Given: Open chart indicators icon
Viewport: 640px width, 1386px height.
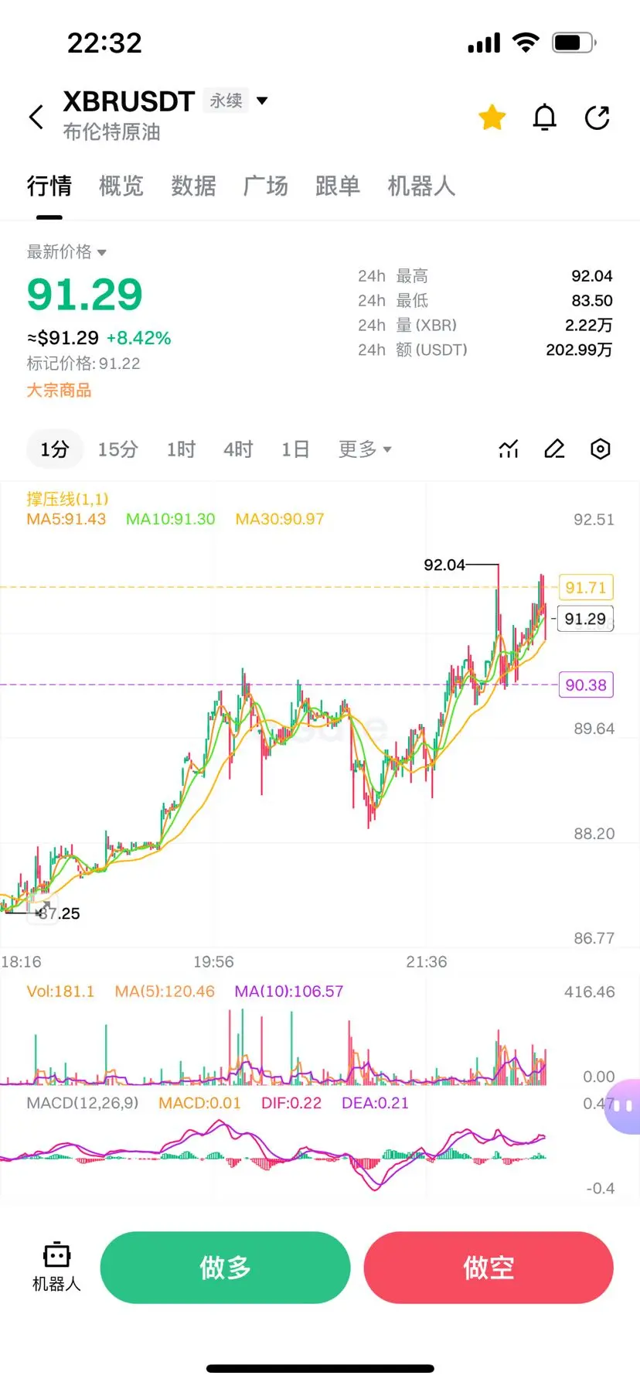Looking at the screenshot, I should tap(509, 449).
